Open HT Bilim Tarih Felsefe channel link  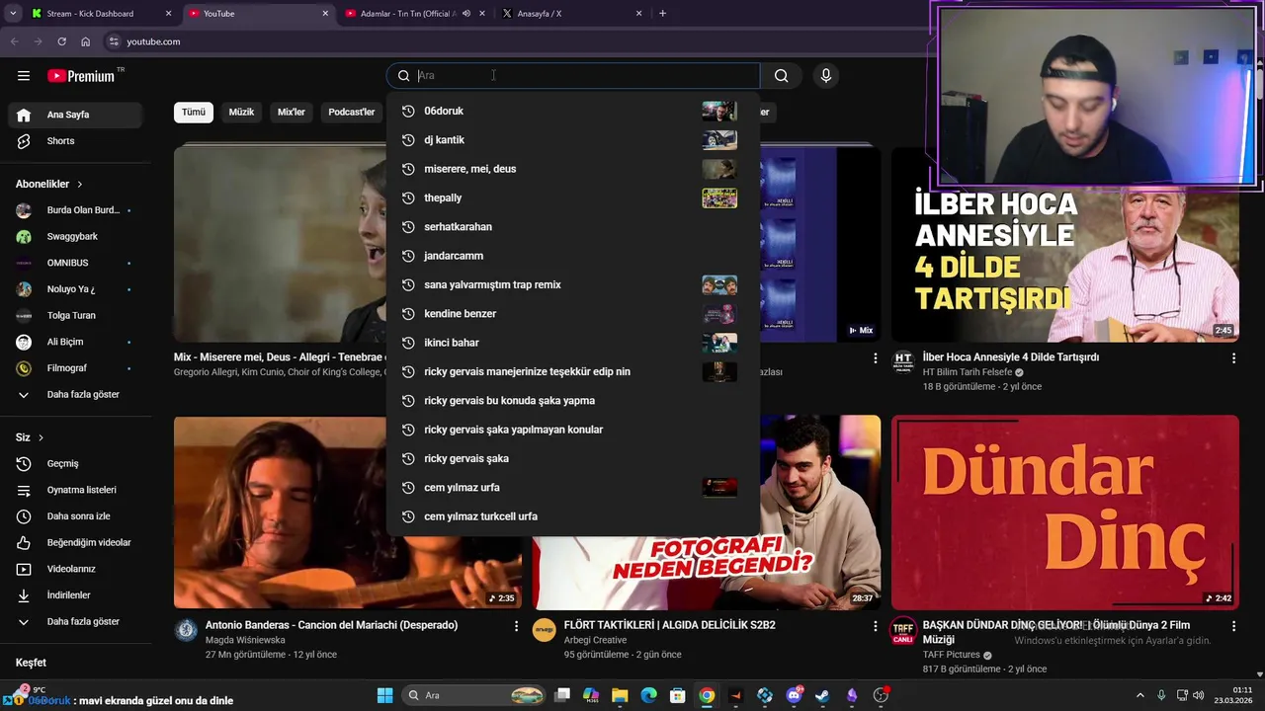tap(967, 372)
